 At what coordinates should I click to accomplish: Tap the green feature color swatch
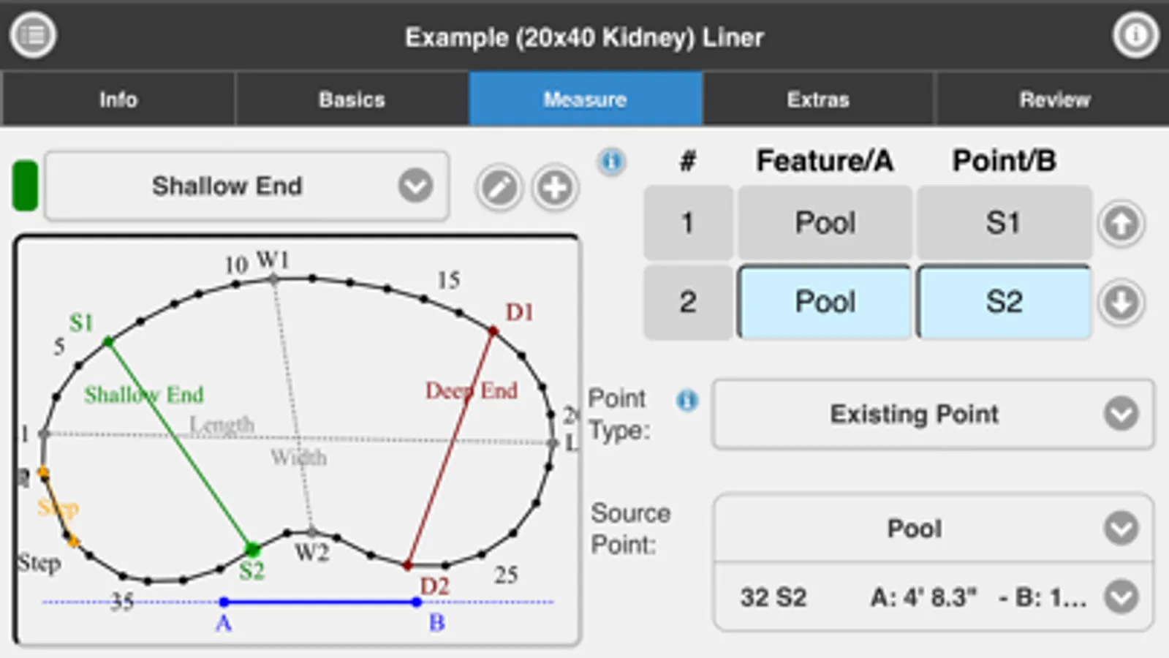point(25,186)
